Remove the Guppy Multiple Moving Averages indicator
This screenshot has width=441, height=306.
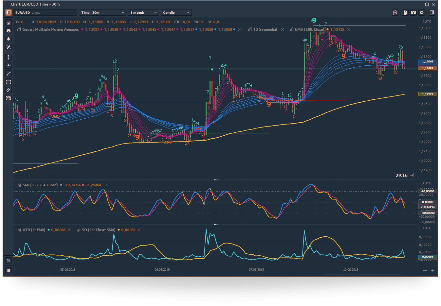(x=240, y=29)
